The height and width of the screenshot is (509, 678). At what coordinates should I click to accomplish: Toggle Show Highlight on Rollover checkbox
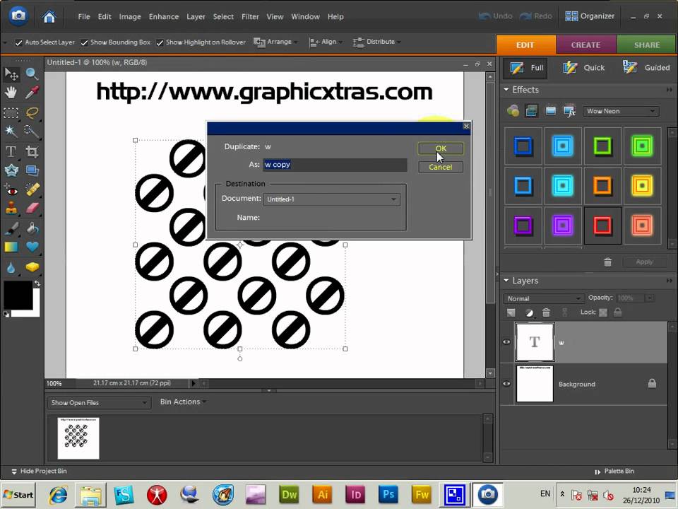(x=160, y=42)
